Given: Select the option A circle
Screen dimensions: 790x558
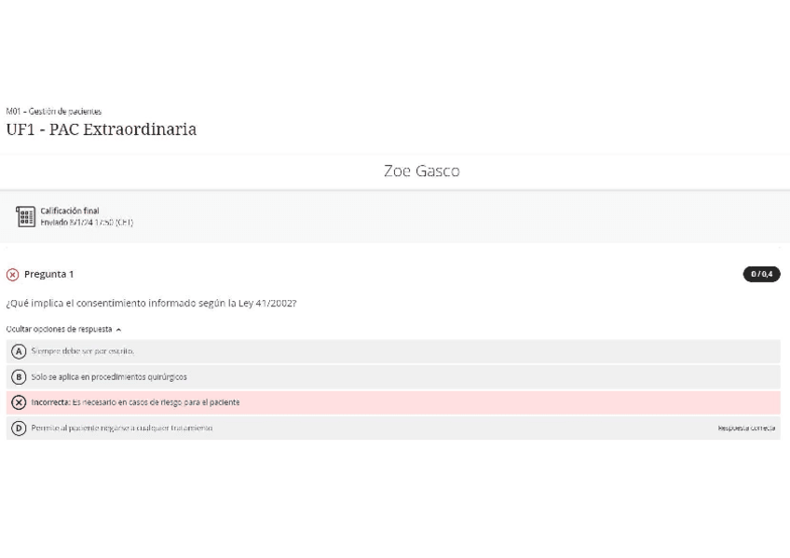Looking at the screenshot, I should pos(19,351).
